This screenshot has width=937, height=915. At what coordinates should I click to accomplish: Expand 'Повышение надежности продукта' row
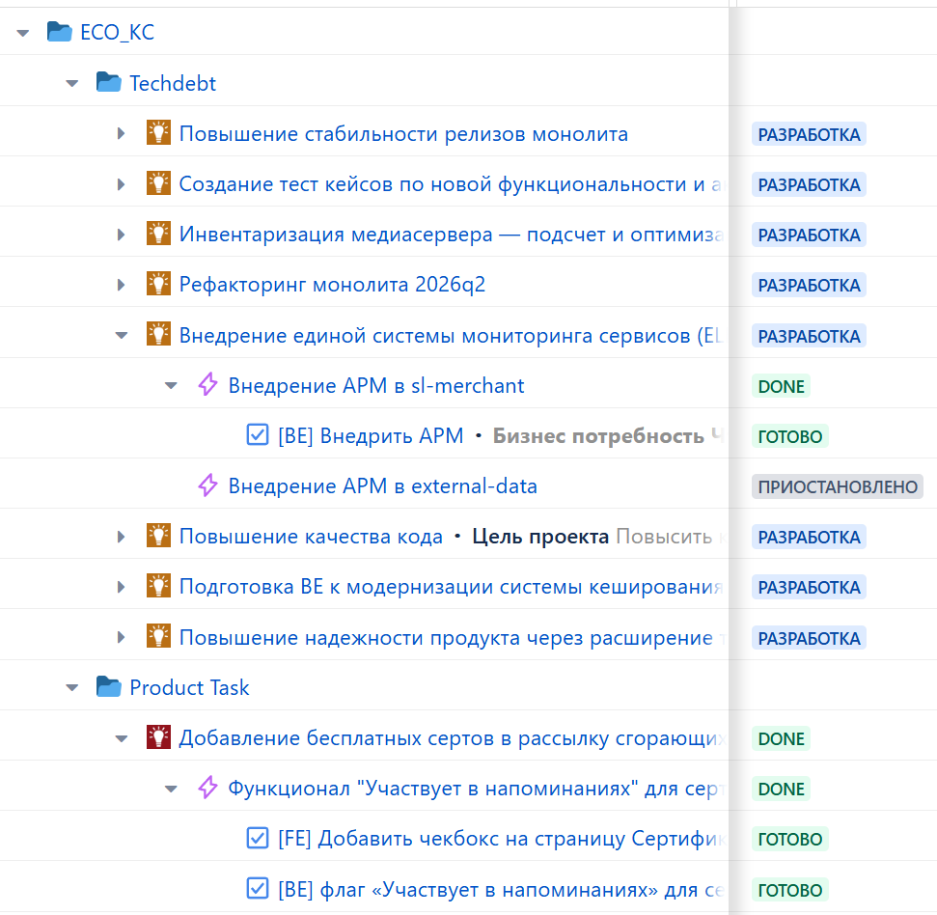tap(122, 638)
